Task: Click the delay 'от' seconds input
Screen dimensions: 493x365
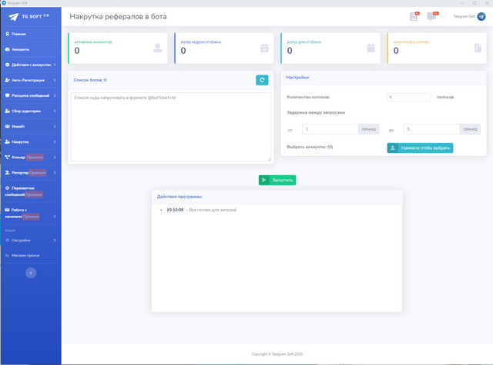Action: 330,129
